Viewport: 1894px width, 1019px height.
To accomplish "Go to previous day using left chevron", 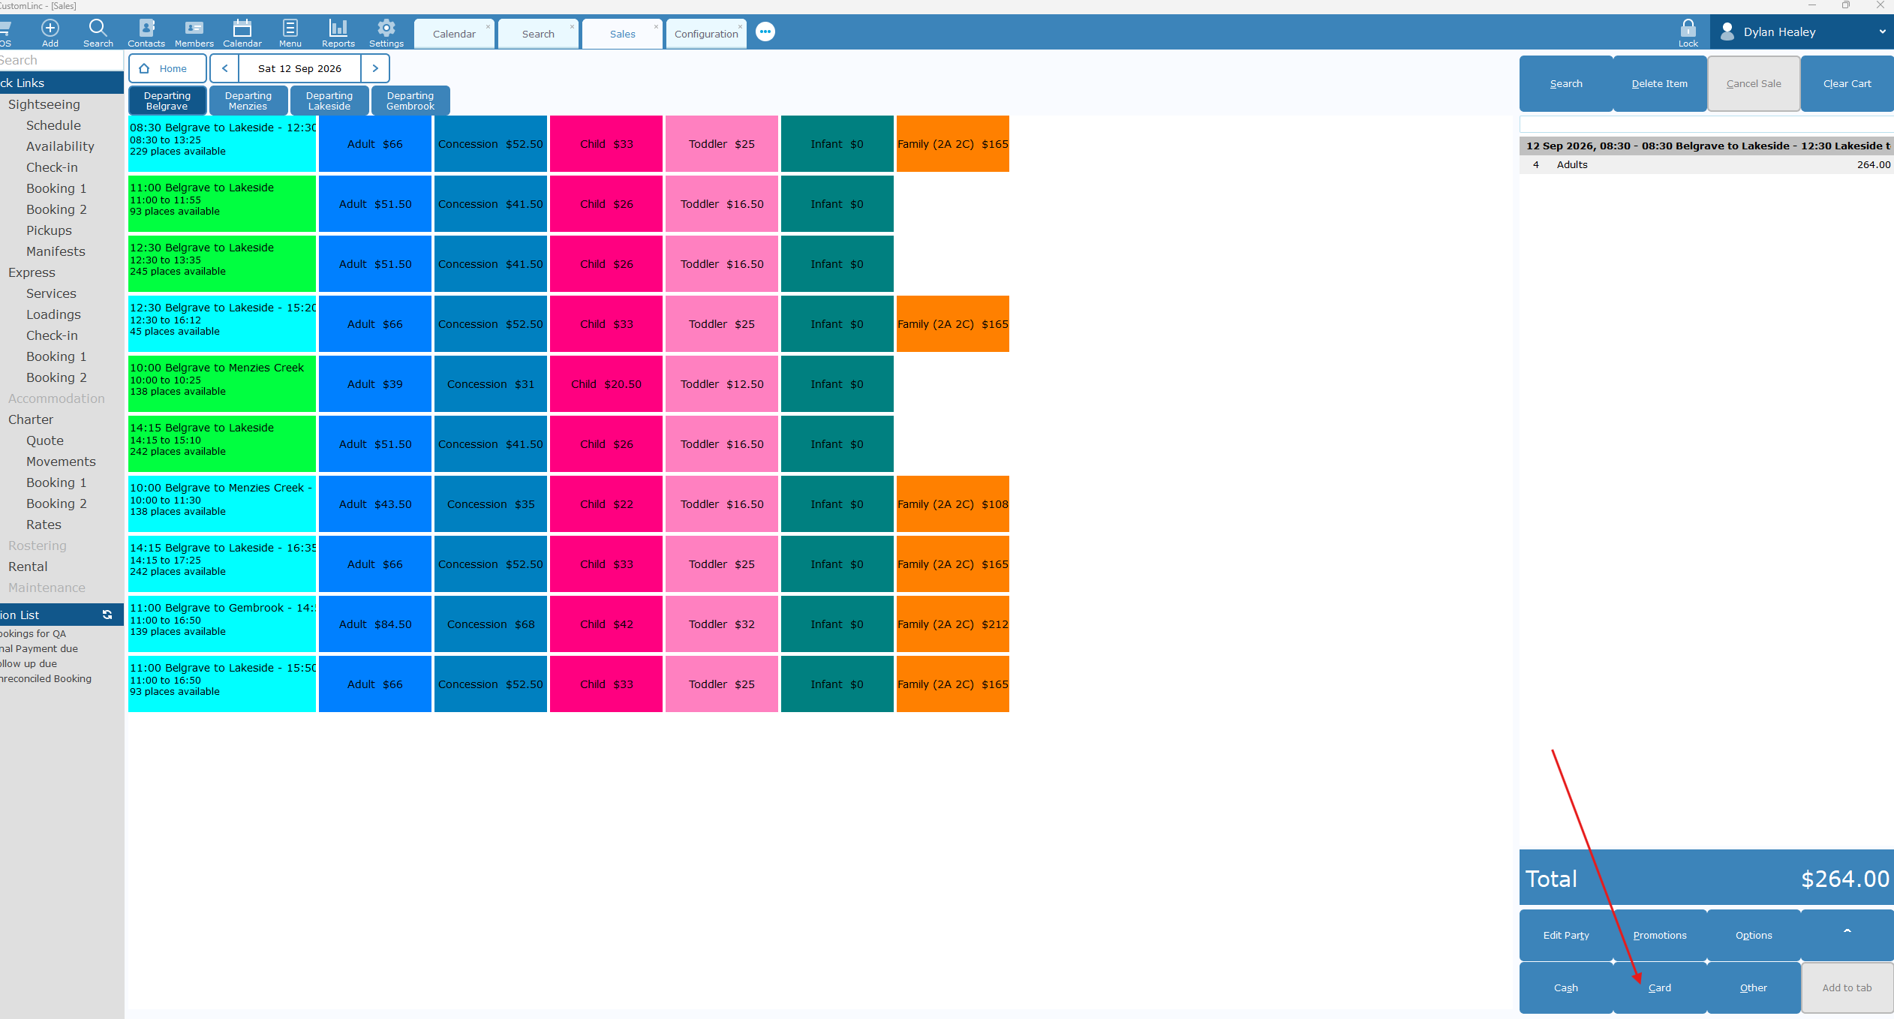I will click(224, 68).
